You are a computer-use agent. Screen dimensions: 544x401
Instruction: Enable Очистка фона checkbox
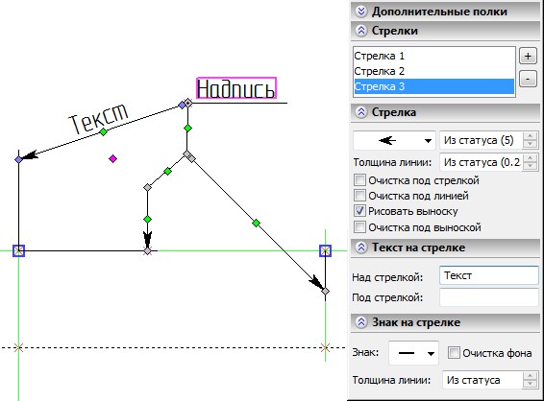pos(454,352)
